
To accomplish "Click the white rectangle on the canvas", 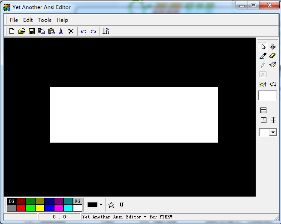I will coord(133,114).
